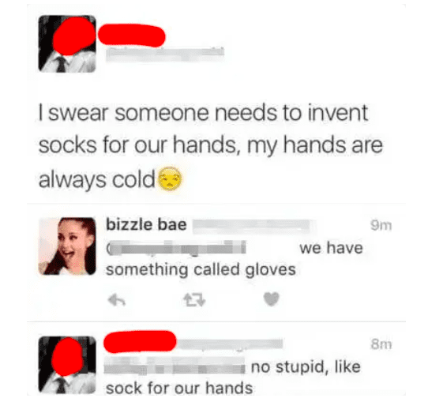This screenshot has height=398, width=443.
Task: Open the avatar beside 'no stupid' reply
Action: click(x=67, y=365)
